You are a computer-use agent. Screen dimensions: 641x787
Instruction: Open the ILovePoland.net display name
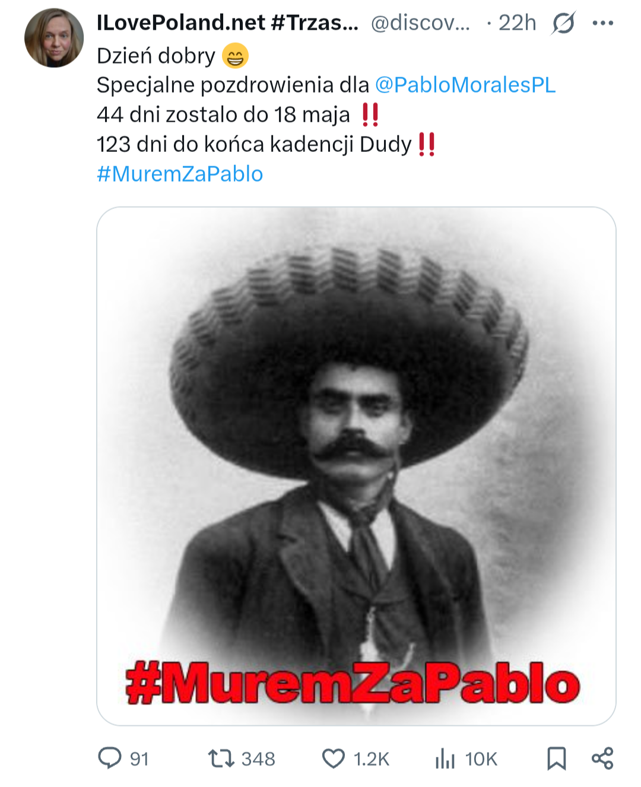tap(227, 23)
